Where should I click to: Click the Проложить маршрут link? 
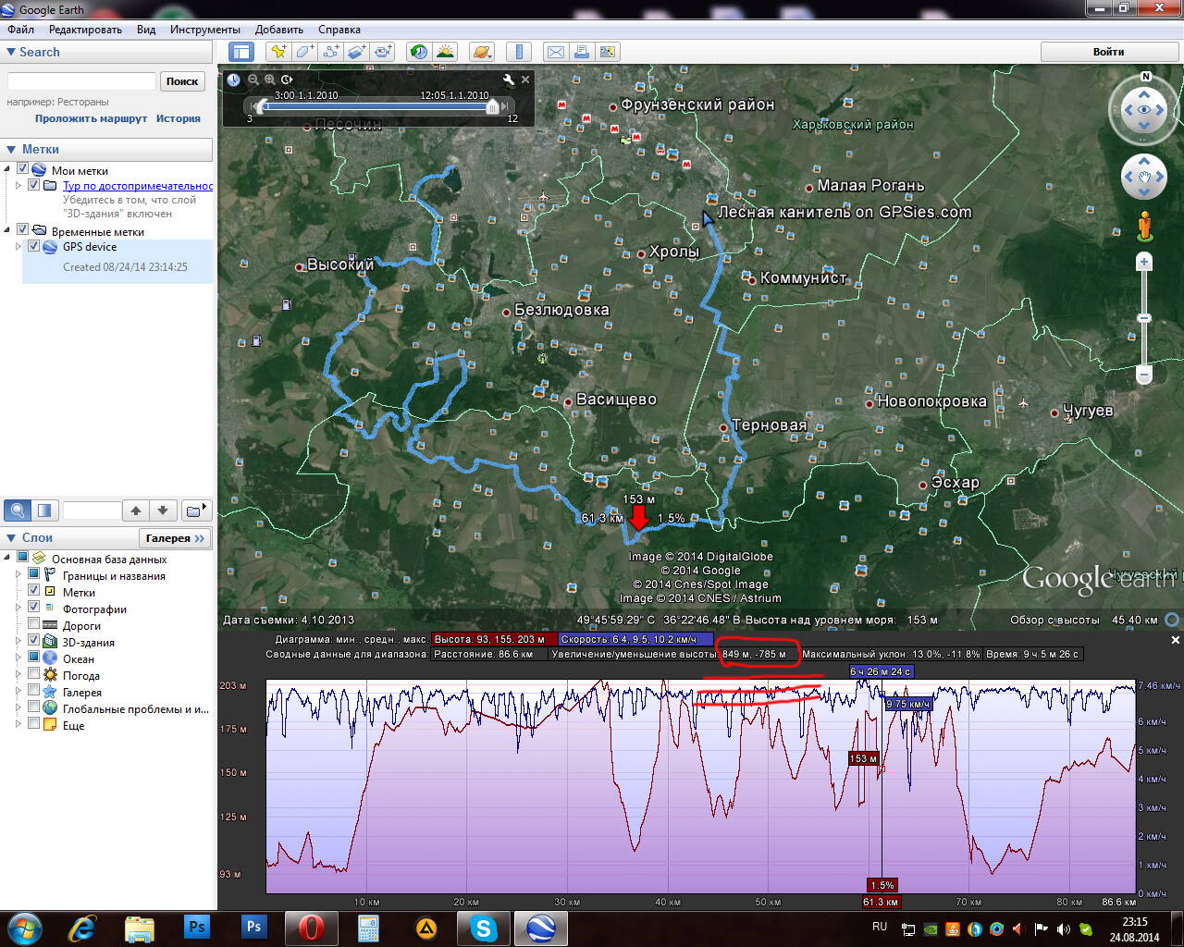click(91, 118)
